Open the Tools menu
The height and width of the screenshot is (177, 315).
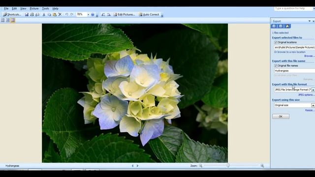[45, 9]
